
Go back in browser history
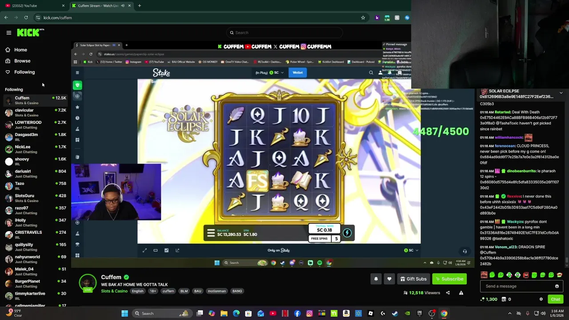tap(6, 18)
